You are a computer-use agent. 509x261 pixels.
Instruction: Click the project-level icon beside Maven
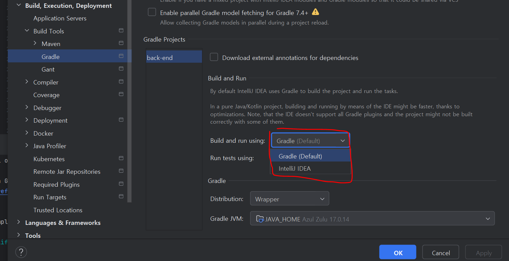point(121,43)
